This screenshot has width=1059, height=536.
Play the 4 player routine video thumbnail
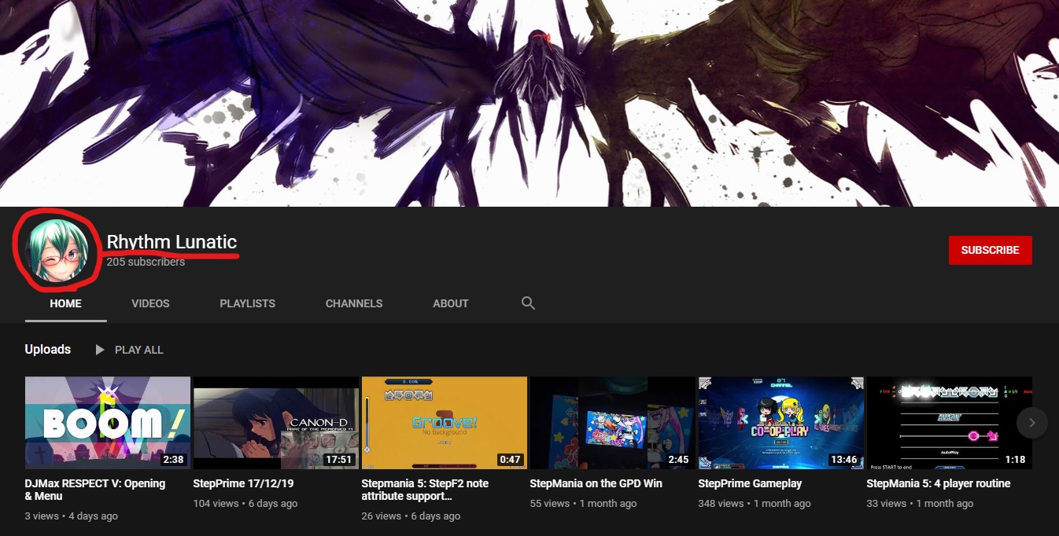(950, 423)
